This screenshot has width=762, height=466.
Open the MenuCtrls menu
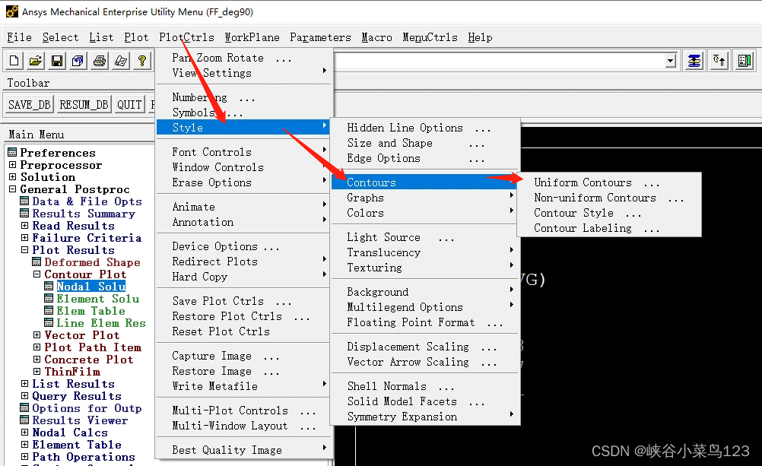point(430,37)
